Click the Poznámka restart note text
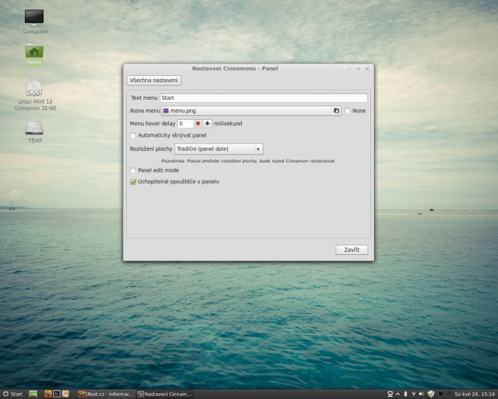This screenshot has width=498, height=399. 248,161
